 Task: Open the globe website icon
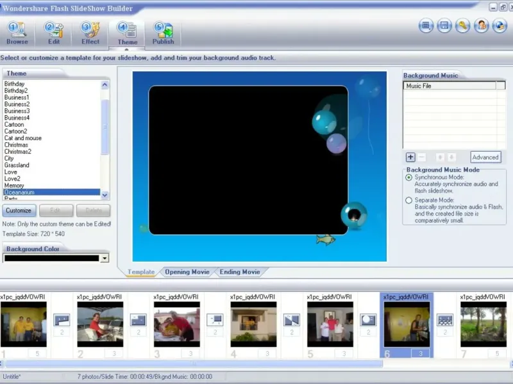click(x=500, y=26)
